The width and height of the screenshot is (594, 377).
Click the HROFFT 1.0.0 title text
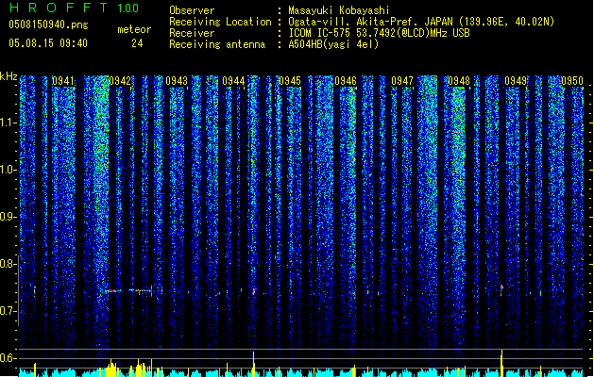click(x=74, y=8)
